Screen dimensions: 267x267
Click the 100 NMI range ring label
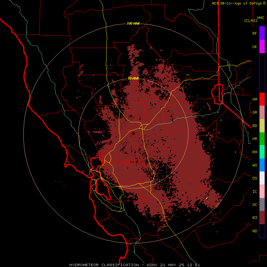point(133,23)
